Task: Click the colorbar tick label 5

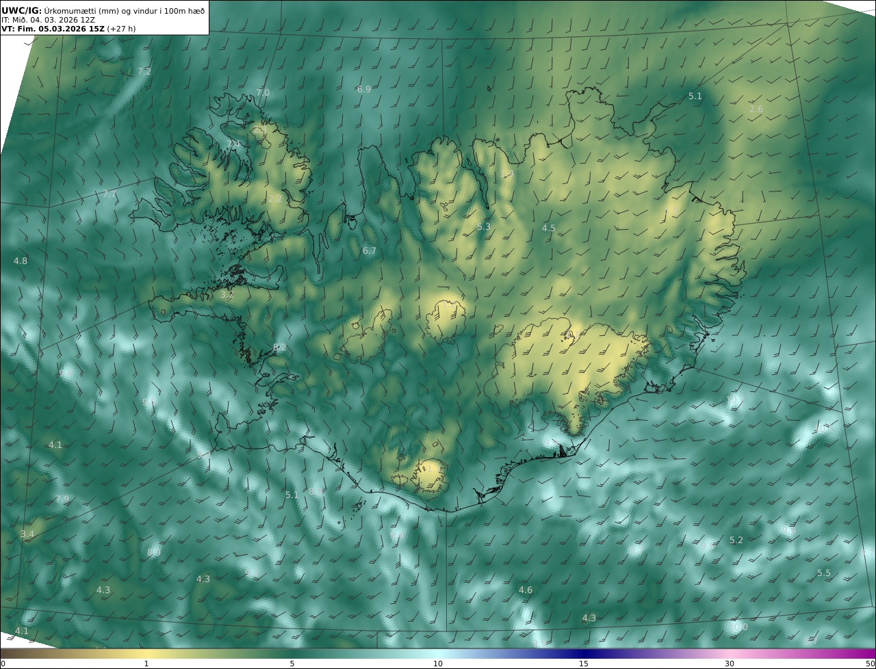Action: coord(292,664)
